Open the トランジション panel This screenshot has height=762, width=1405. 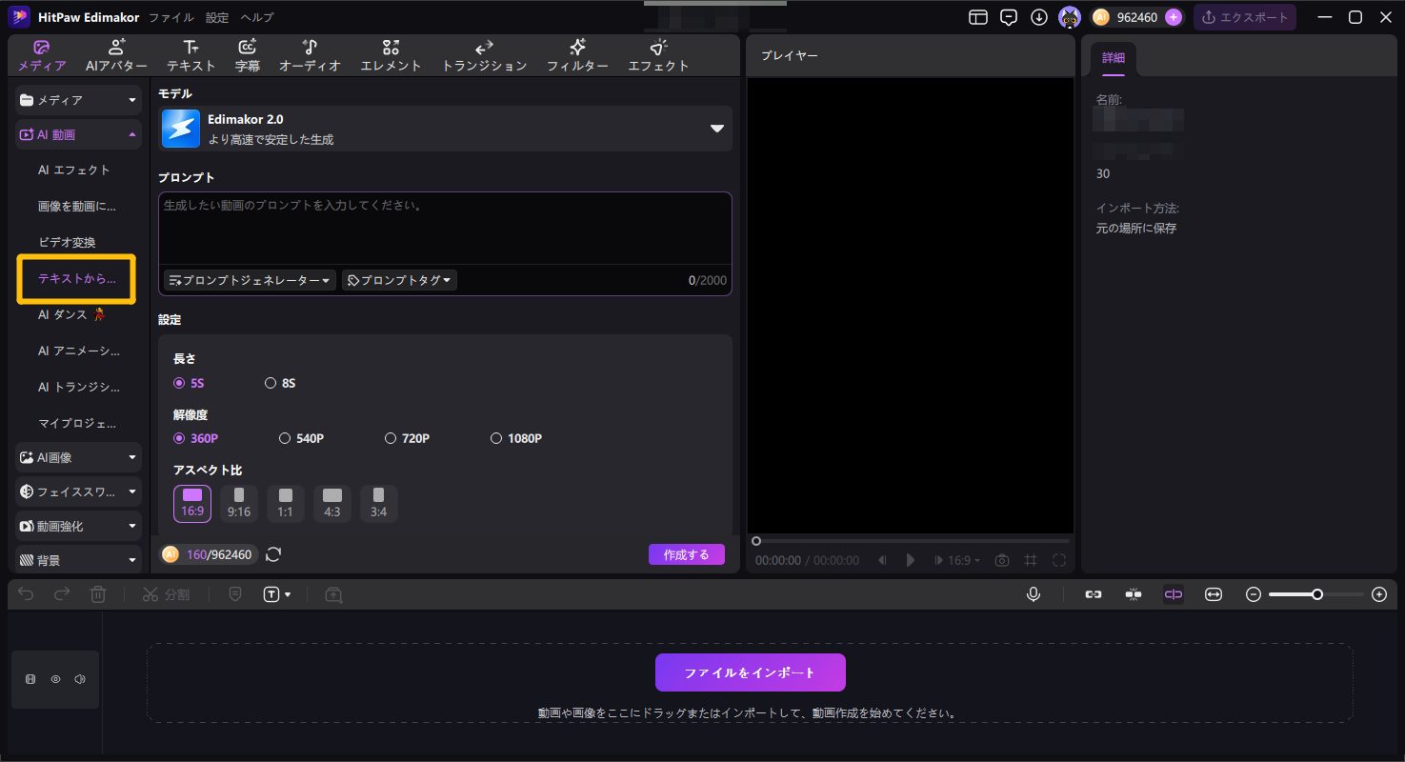coord(484,54)
